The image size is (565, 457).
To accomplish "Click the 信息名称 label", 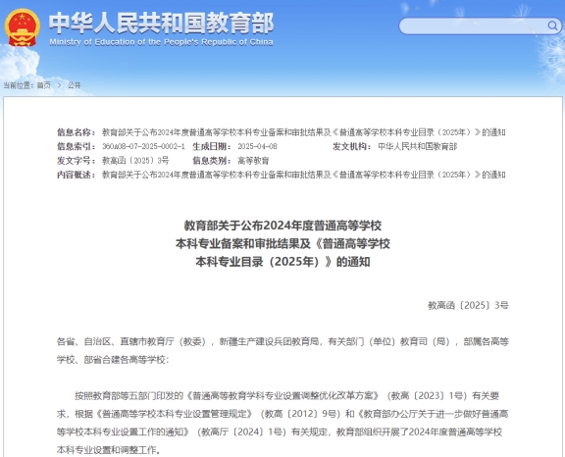I will pos(77,132).
